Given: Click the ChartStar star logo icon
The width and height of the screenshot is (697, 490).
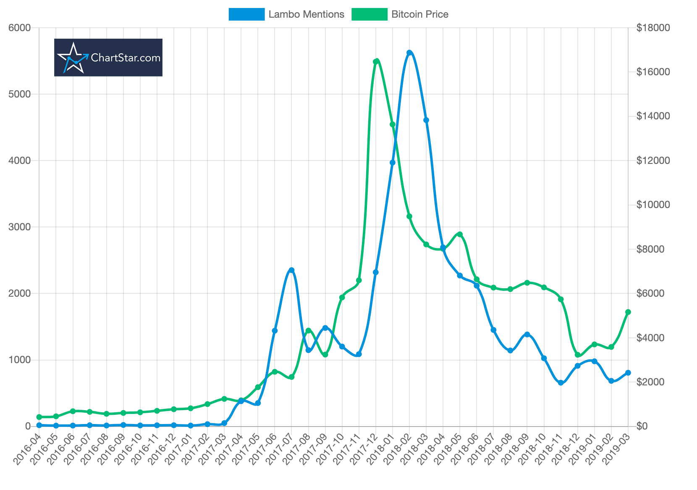Looking at the screenshot, I should (73, 58).
